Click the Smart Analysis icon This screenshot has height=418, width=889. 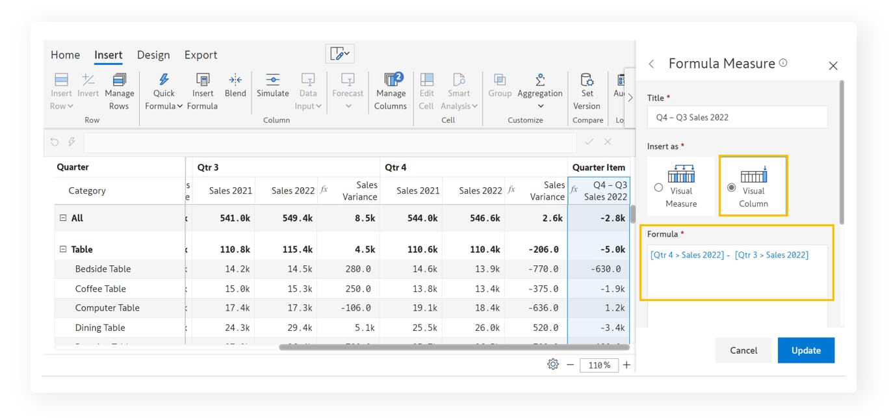[x=459, y=79]
